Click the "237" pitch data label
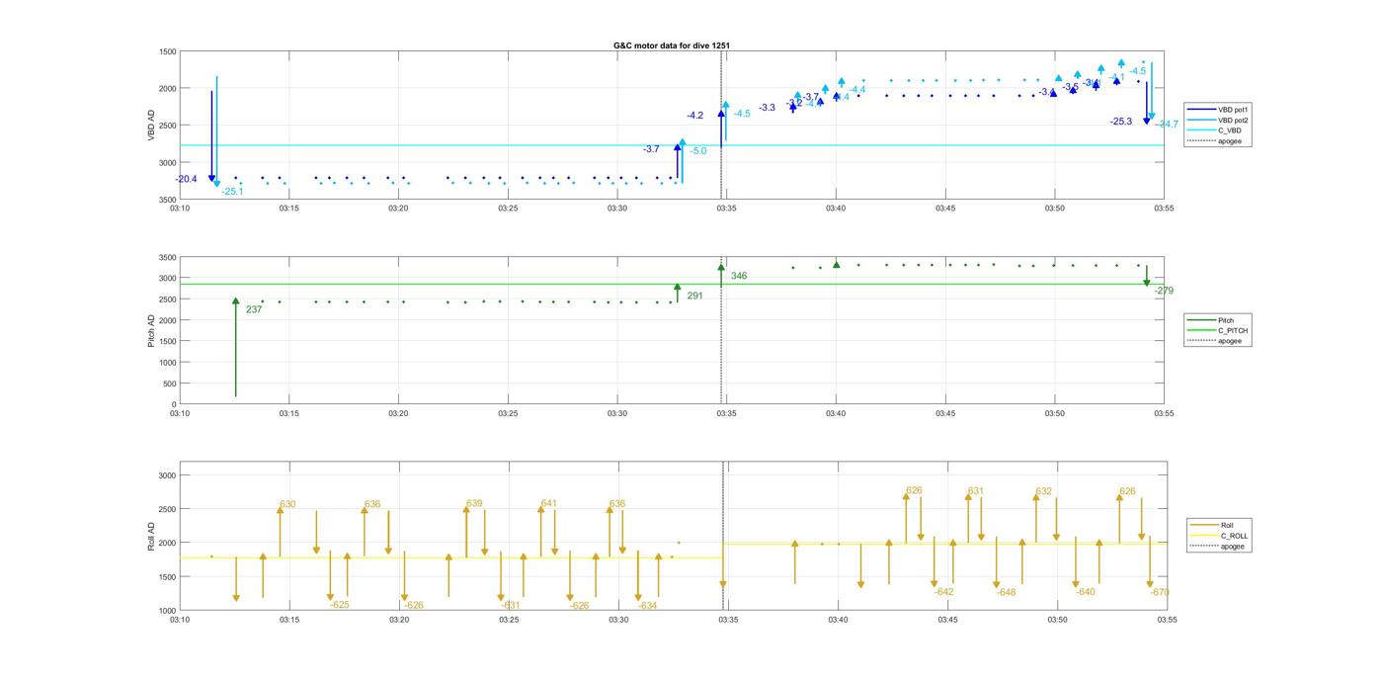 click(254, 309)
